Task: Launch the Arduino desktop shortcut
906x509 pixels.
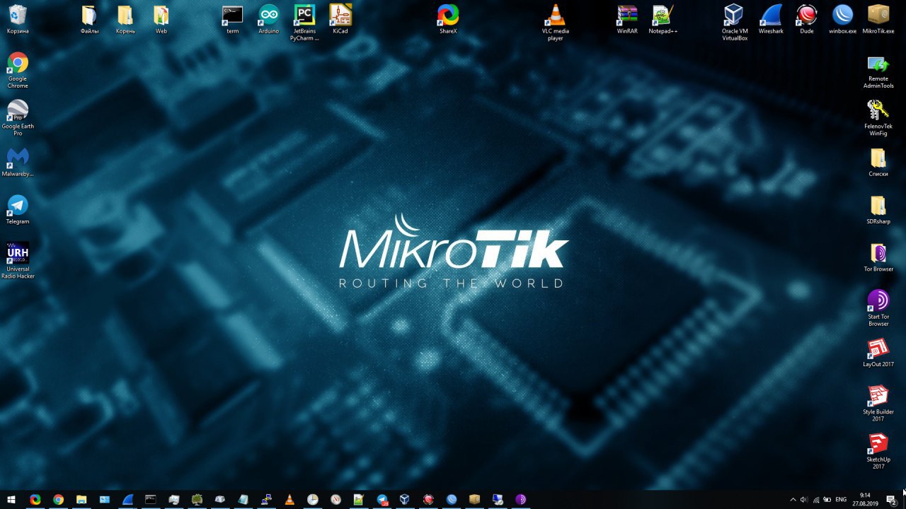Action: coord(268,19)
